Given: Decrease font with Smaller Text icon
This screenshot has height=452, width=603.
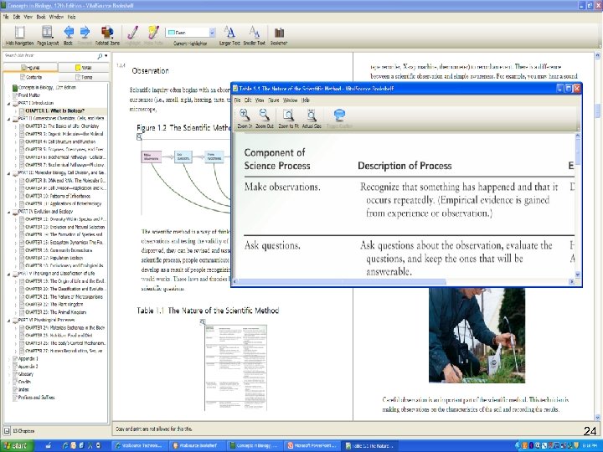Looking at the screenshot, I should 254,33.
